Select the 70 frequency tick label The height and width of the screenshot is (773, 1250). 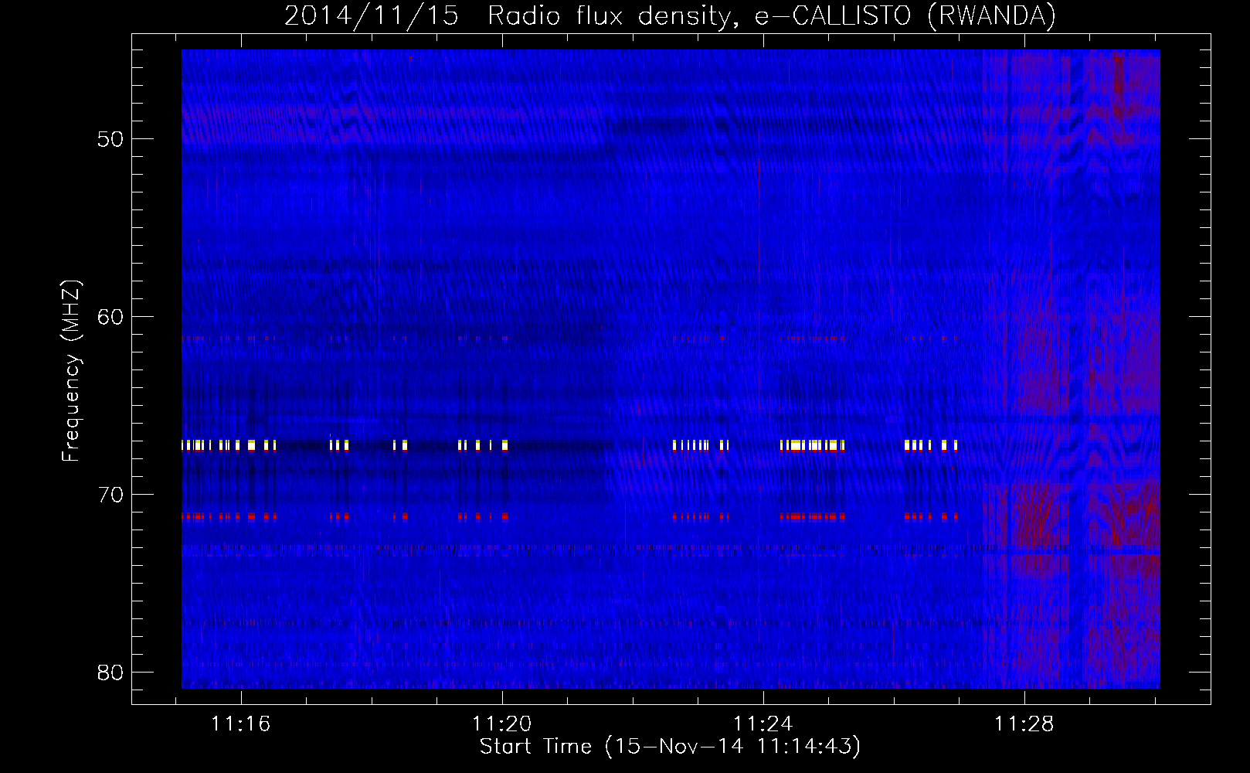tap(110, 495)
